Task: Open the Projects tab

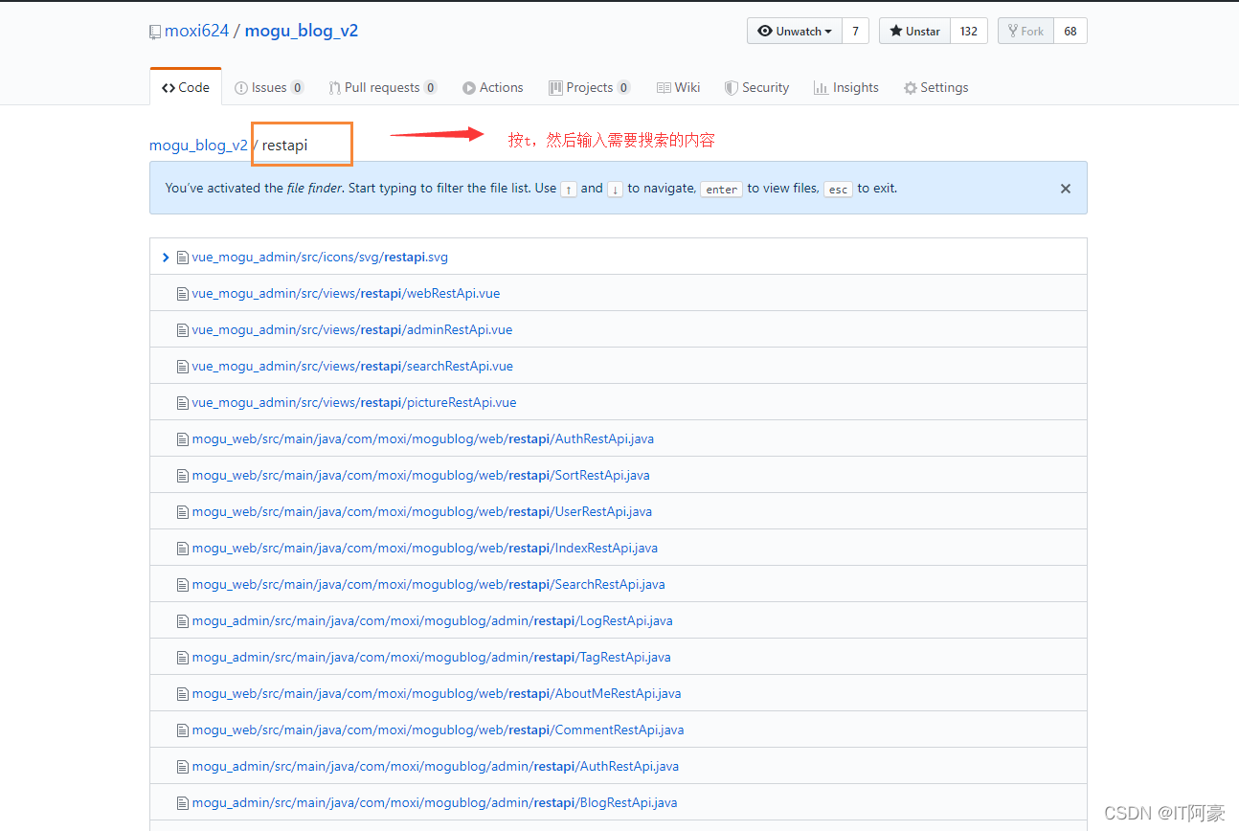Action: click(x=590, y=87)
